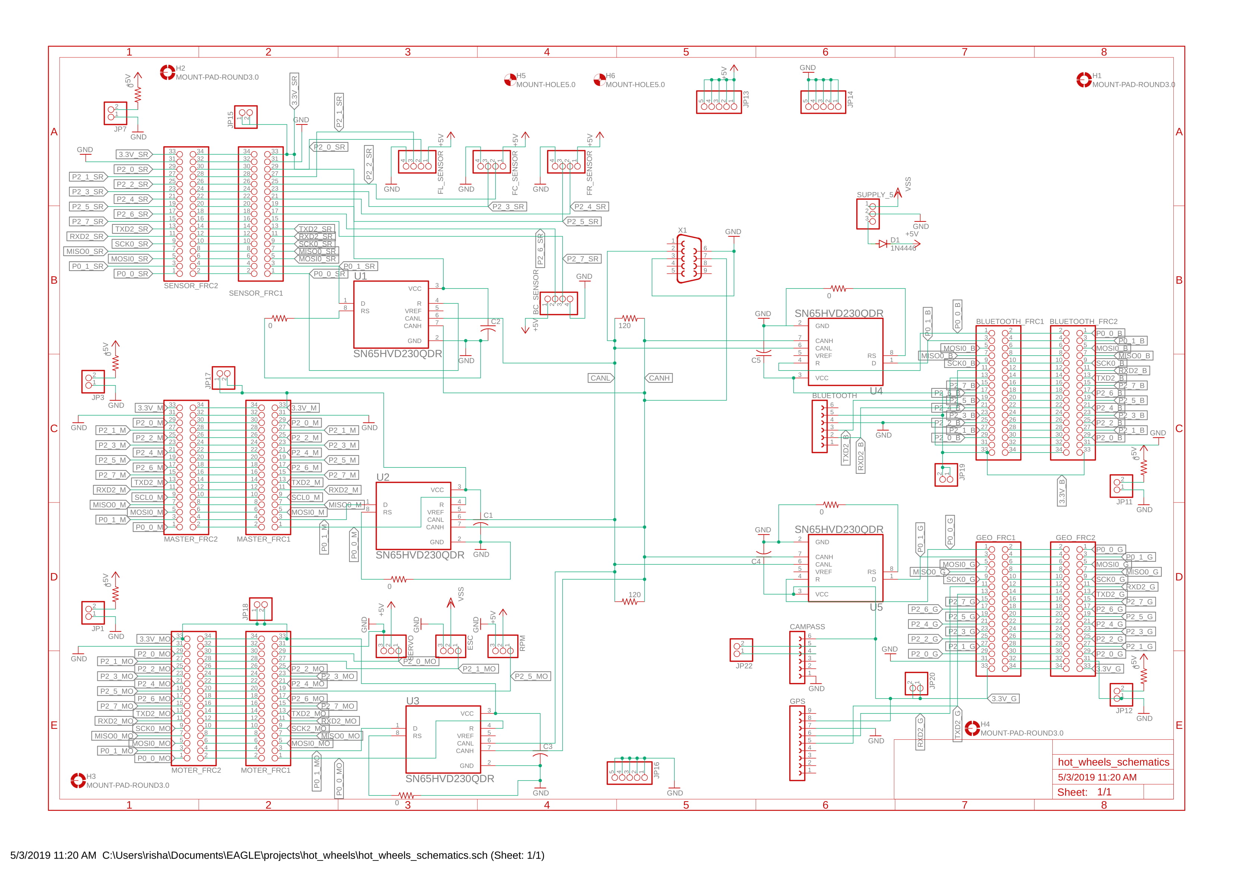
Task: Click the H5 mount hole symbol
Action: point(510,80)
